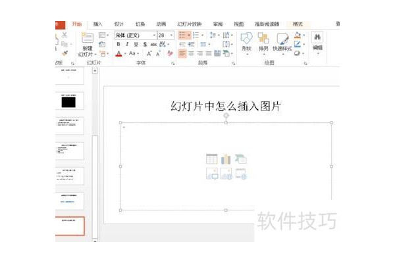Click the title text 幻灯片中怎么插入图片
395x263 pixels.
pos(226,107)
